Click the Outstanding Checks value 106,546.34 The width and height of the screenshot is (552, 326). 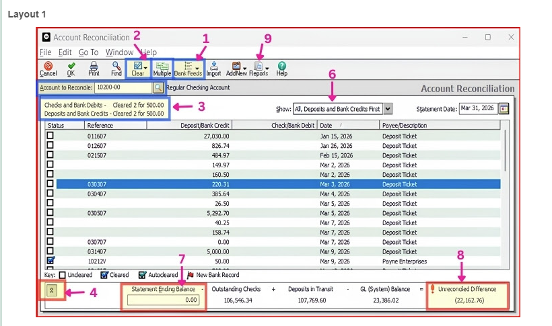238,300
